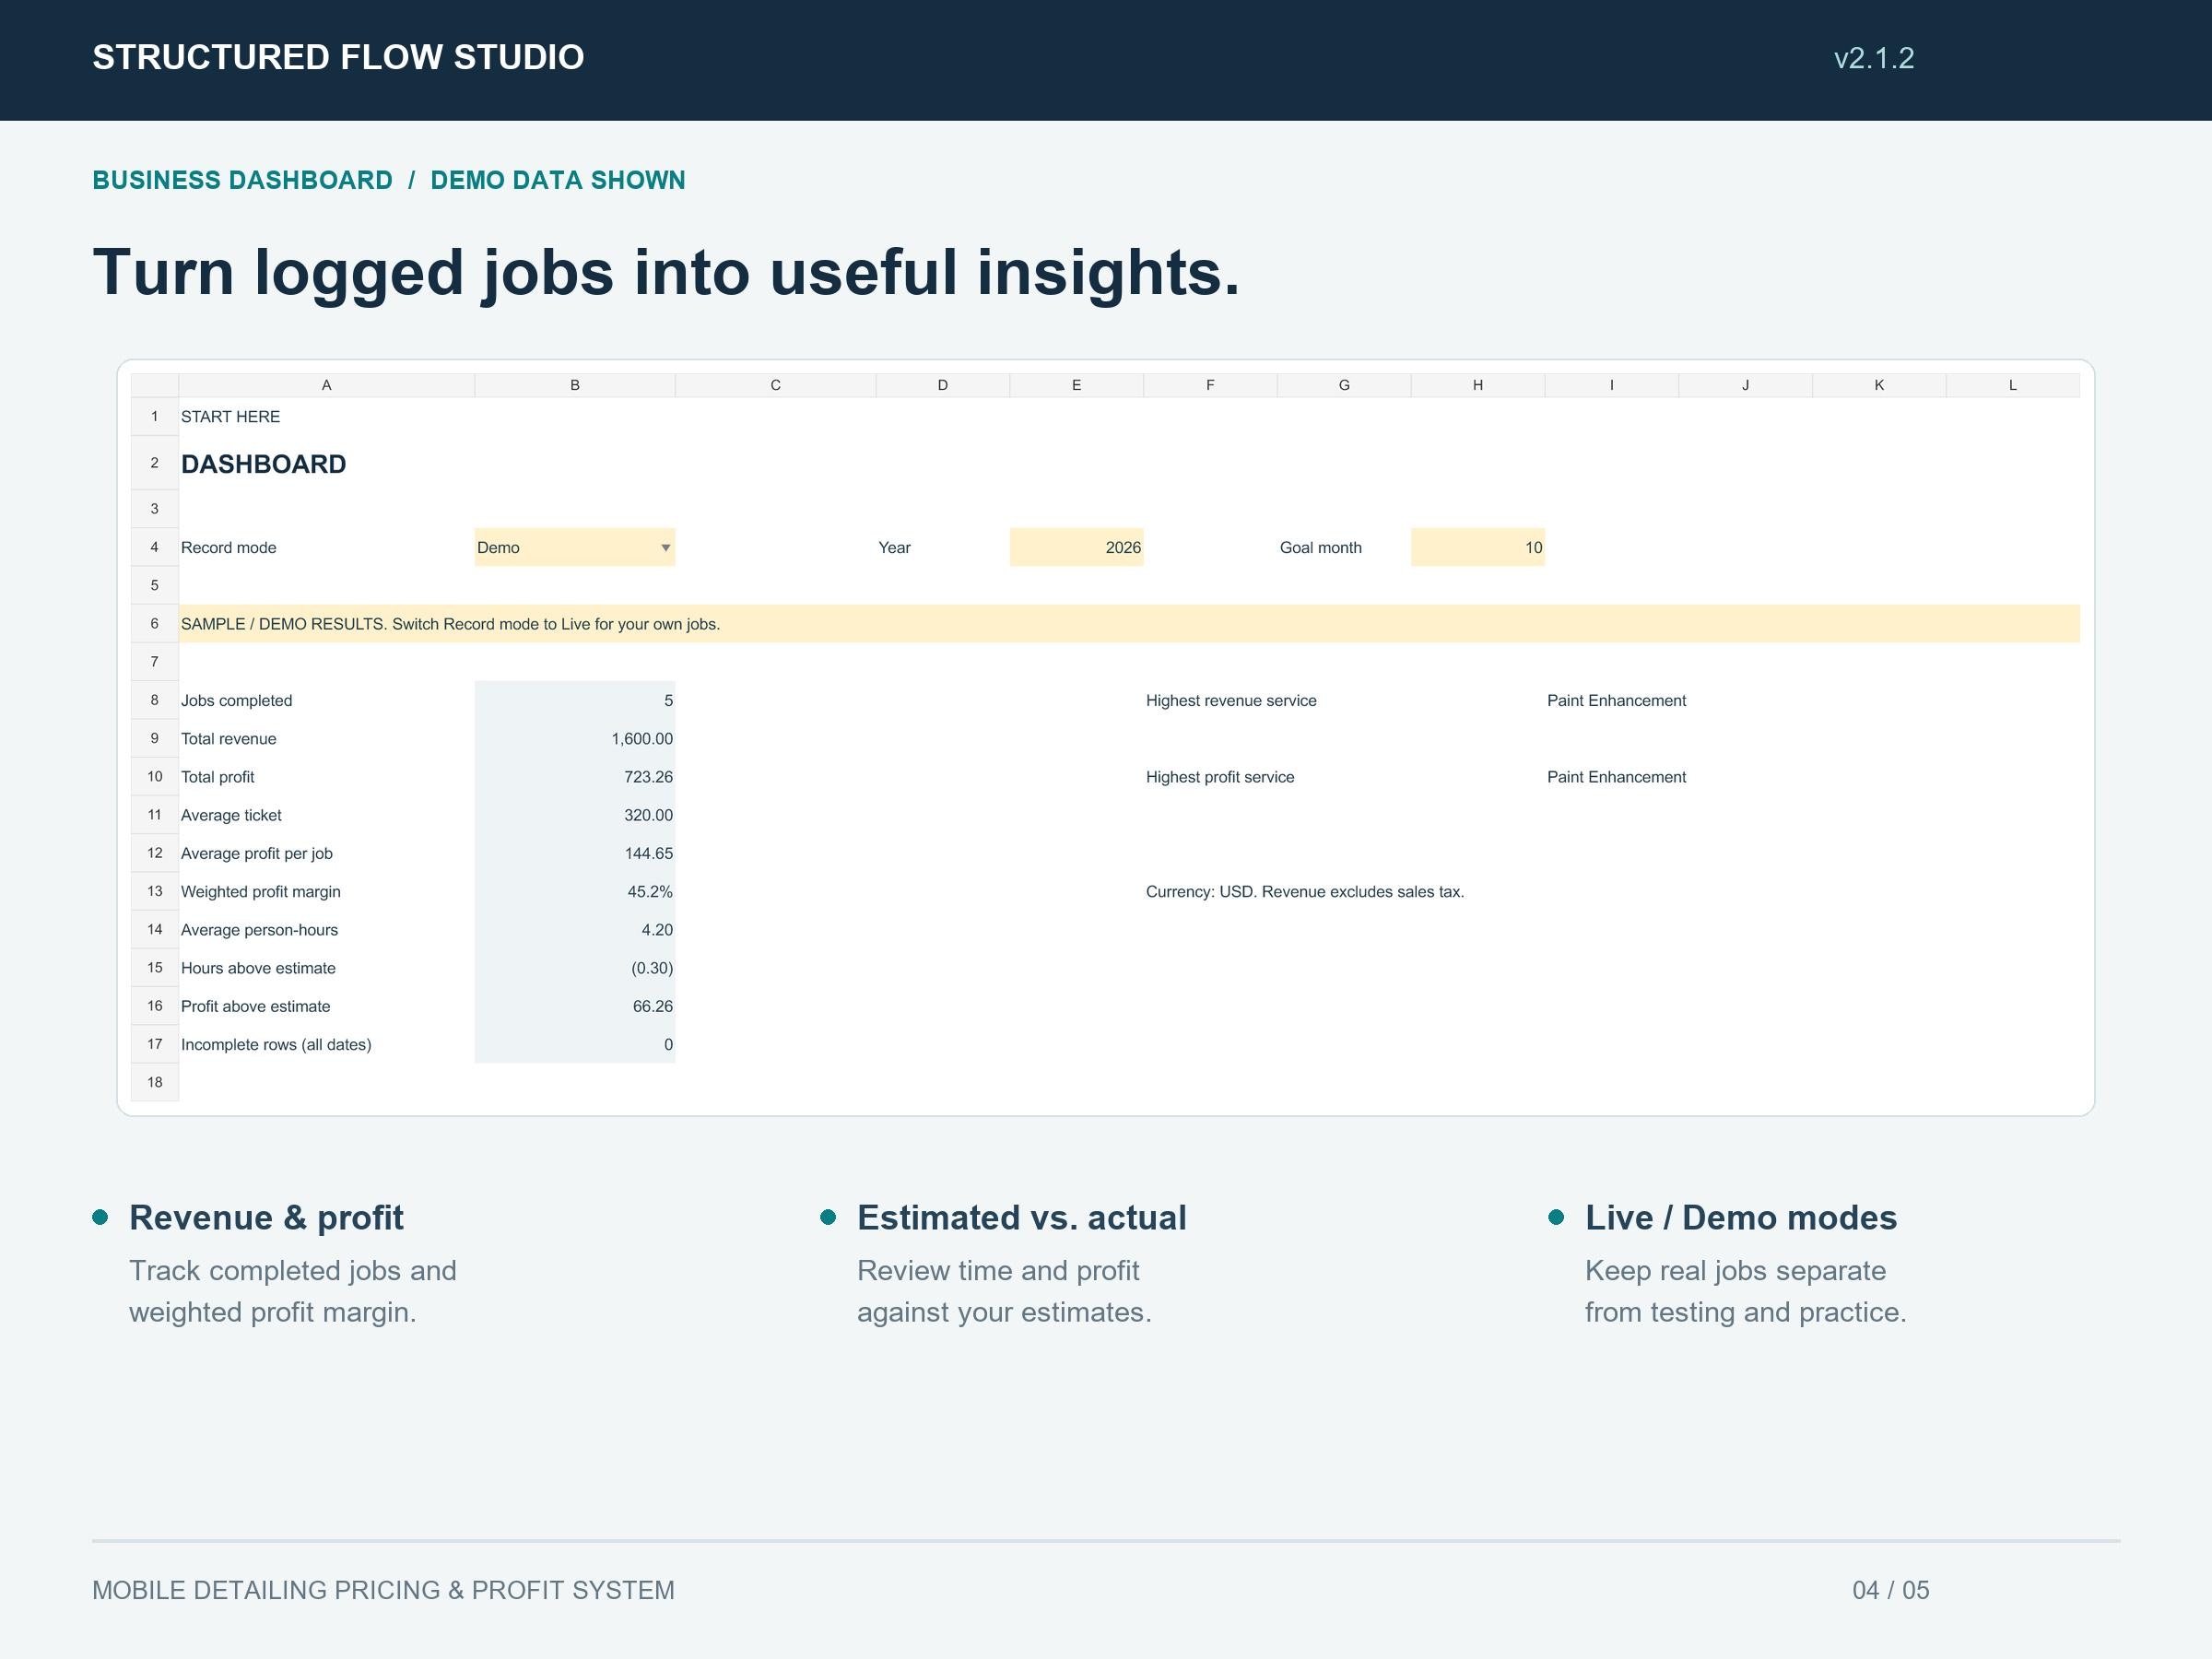Image resolution: width=2212 pixels, height=1659 pixels.
Task: Click Paint Enhancement beside Highest profit service
Action: click(1616, 777)
